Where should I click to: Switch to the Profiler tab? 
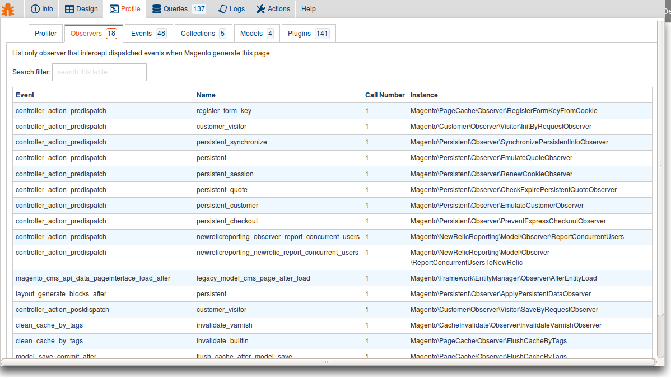(x=45, y=34)
